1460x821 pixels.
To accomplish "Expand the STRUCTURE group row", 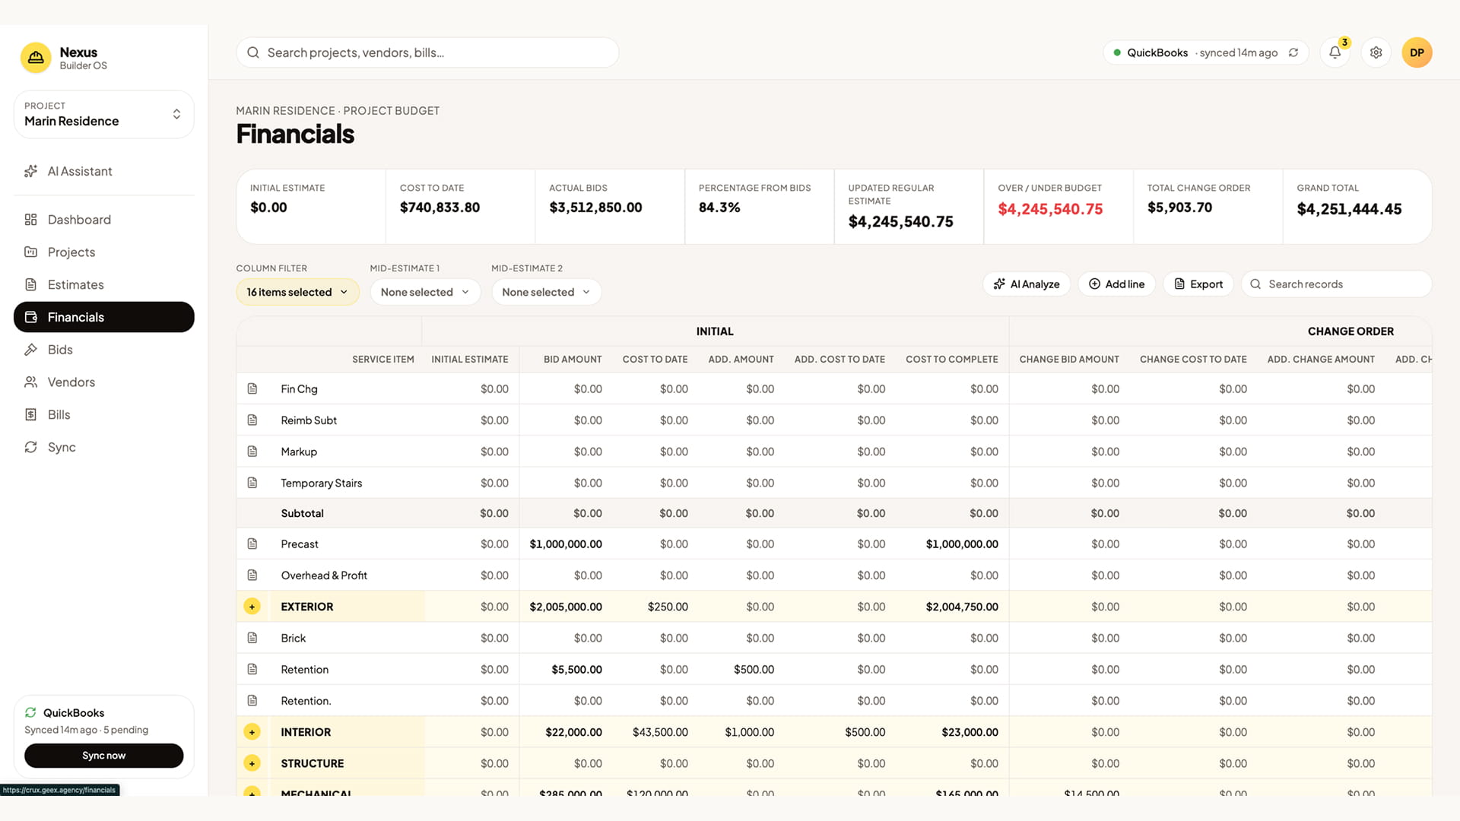I will click(252, 763).
